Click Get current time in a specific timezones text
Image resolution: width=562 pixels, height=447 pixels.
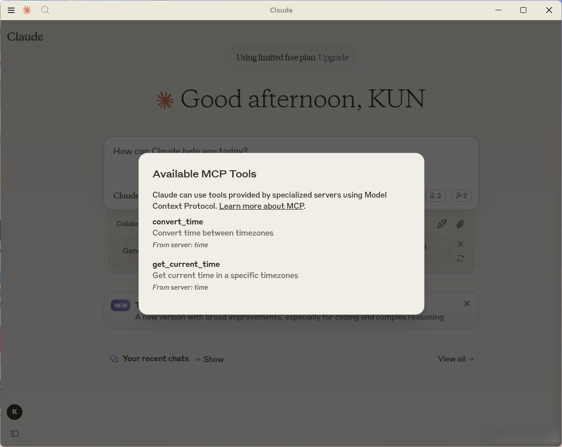pyautogui.click(x=225, y=275)
